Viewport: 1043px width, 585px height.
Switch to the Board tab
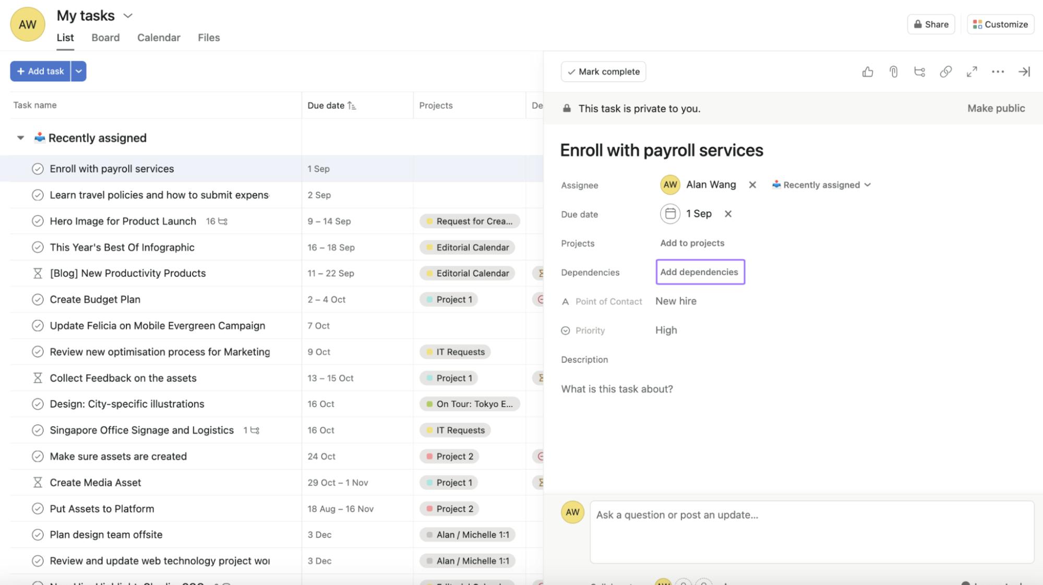(105, 38)
